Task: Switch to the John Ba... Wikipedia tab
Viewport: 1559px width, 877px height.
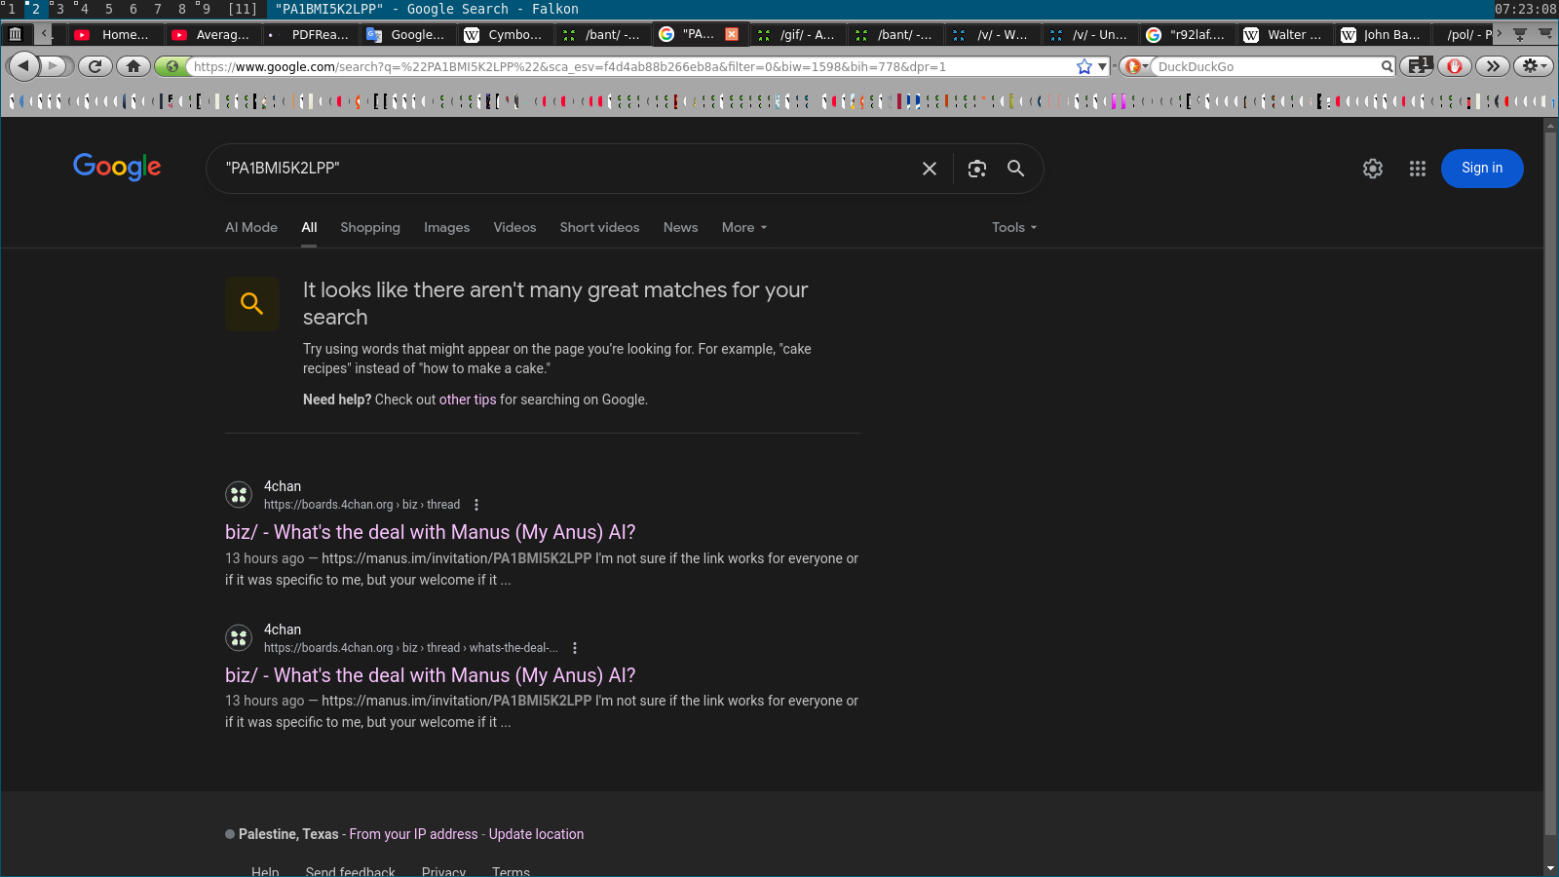Action: click(x=1382, y=34)
